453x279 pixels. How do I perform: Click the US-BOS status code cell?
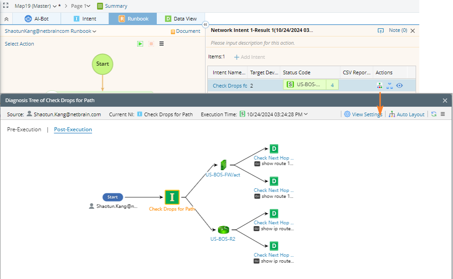click(304, 85)
